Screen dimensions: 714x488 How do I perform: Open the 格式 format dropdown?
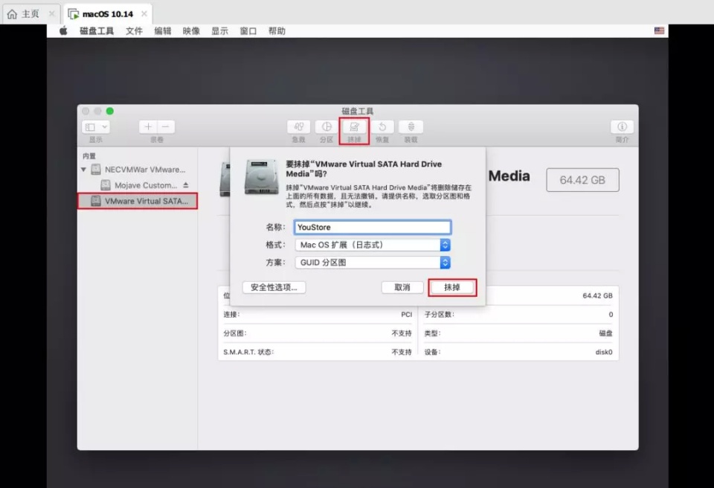(373, 245)
